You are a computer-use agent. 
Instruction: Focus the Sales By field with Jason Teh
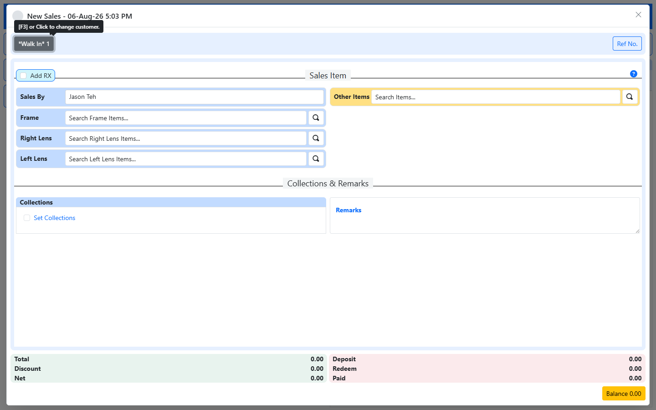click(195, 97)
